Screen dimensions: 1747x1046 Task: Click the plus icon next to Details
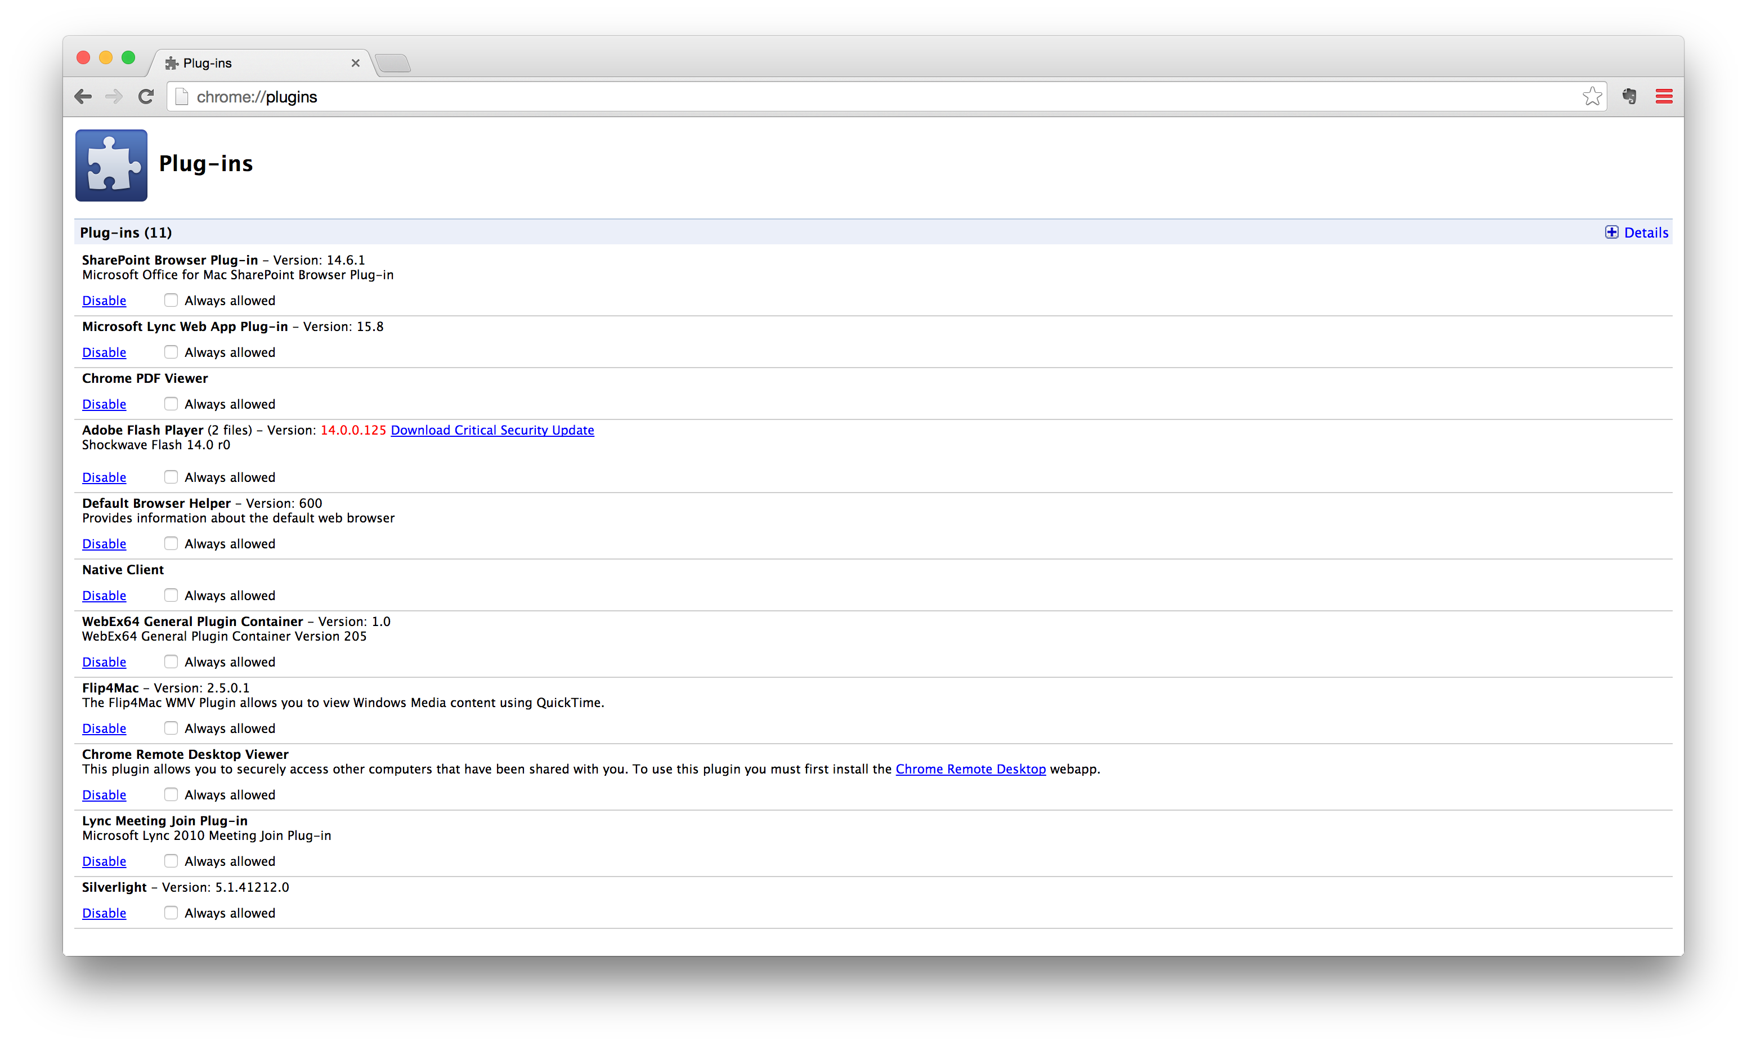[1612, 231]
